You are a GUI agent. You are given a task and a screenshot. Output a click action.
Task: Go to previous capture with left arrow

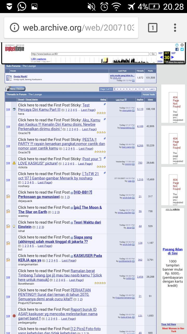(x=161, y=57)
